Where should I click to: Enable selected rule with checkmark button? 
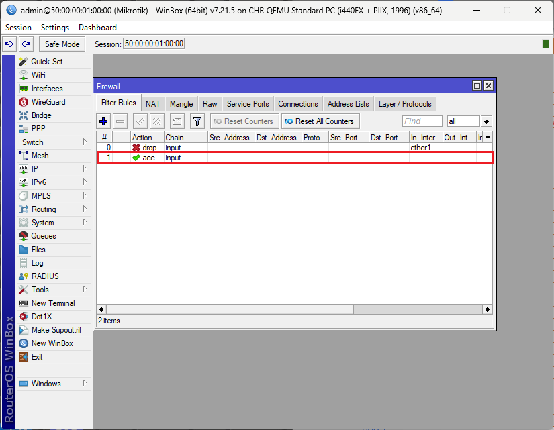point(140,121)
